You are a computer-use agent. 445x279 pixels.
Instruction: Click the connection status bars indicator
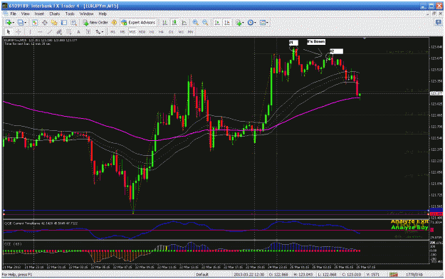click(x=393, y=275)
